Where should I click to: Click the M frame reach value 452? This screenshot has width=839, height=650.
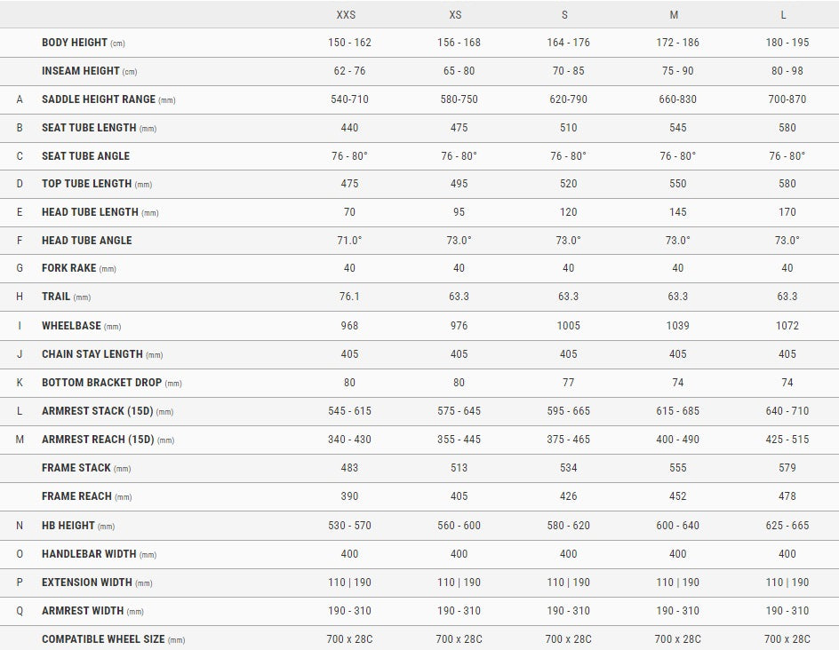point(677,496)
